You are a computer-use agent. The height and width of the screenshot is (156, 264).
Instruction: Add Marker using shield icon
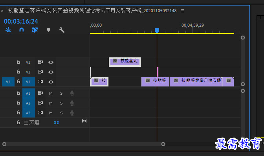[48, 30]
